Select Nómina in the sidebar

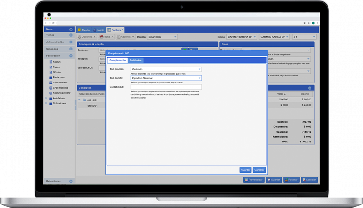(57, 72)
